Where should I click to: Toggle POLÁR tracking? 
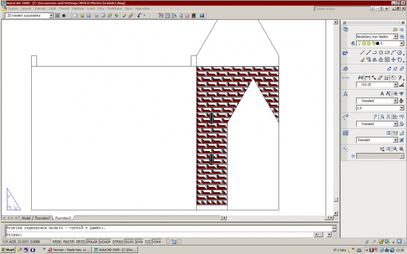[92, 242]
